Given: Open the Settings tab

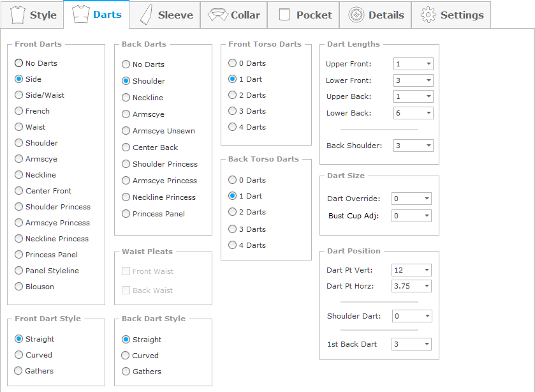Looking at the screenshot, I should tap(451, 15).
